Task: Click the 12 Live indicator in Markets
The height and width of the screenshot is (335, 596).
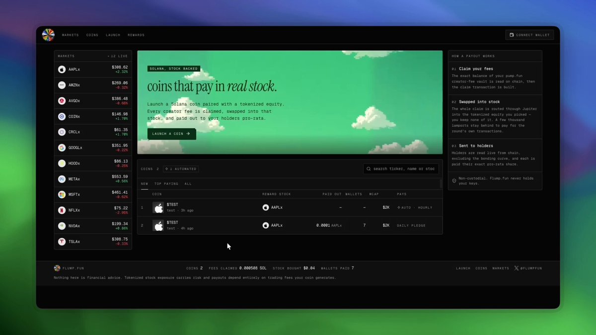Action: 118,56
